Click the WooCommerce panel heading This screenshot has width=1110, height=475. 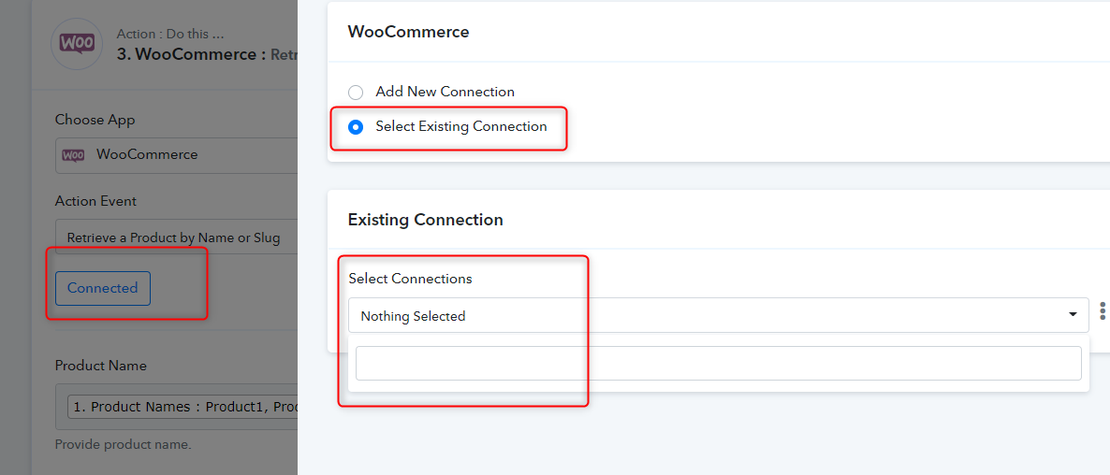click(x=408, y=32)
